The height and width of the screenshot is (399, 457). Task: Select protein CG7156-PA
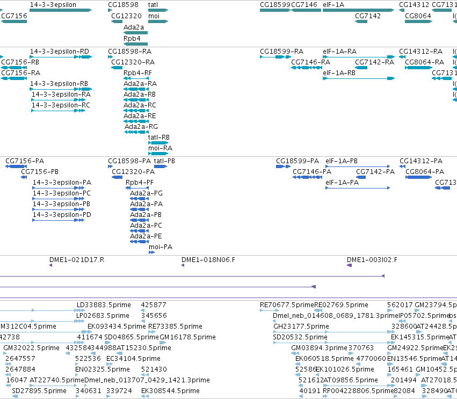pyautogui.click(x=16, y=166)
